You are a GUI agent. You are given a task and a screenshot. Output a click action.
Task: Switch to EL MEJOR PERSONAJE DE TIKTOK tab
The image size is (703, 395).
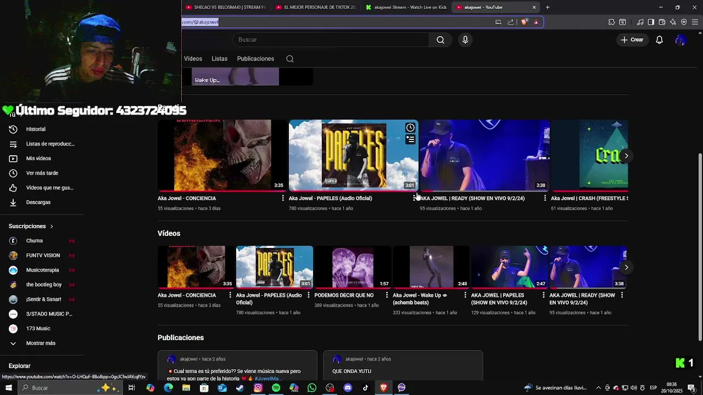pos(316,7)
